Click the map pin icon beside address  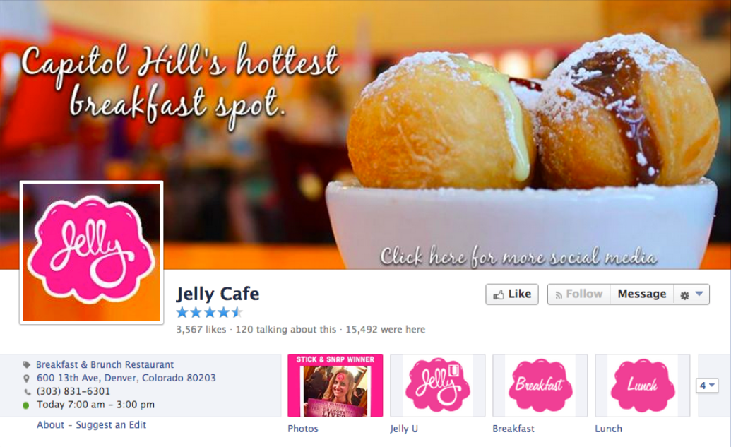click(x=26, y=379)
